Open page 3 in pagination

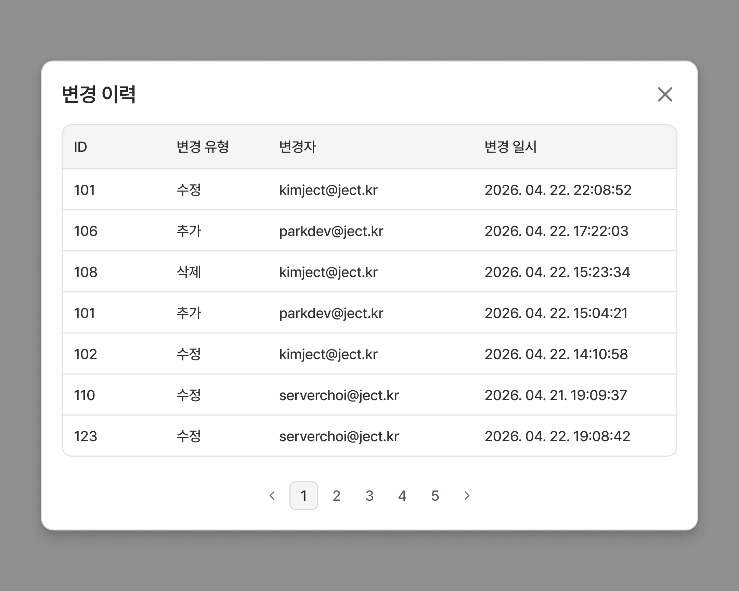pyautogui.click(x=369, y=496)
